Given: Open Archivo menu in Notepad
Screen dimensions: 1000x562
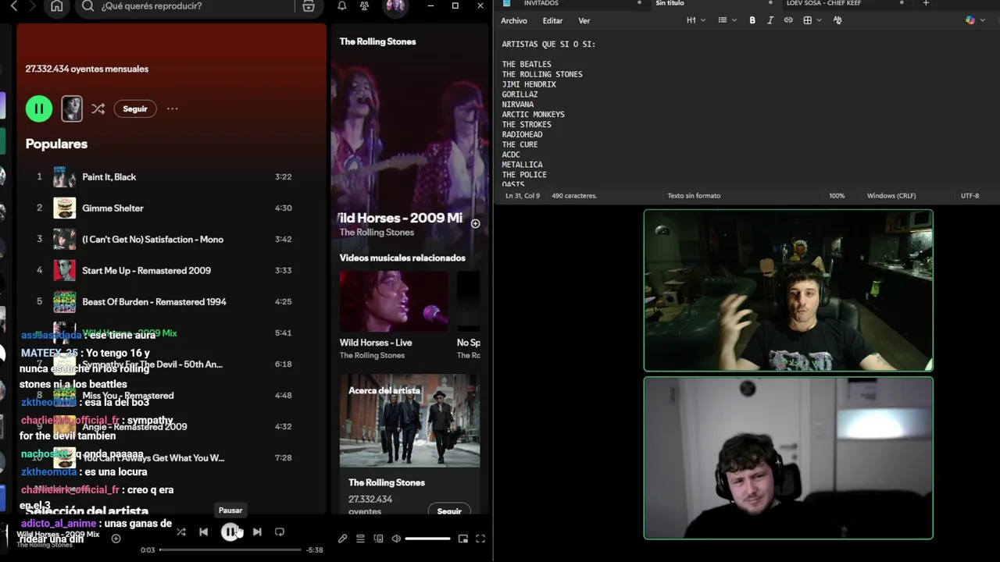Looking at the screenshot, I should [x=514, y=21].
